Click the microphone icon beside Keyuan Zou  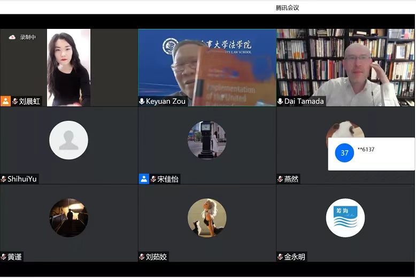[x=142, y=101]
